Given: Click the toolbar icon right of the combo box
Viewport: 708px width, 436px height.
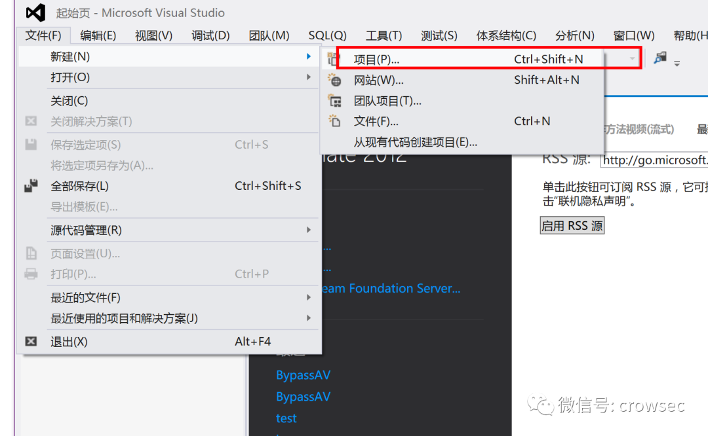Looking at the screenshot, I should coord(660,58).
